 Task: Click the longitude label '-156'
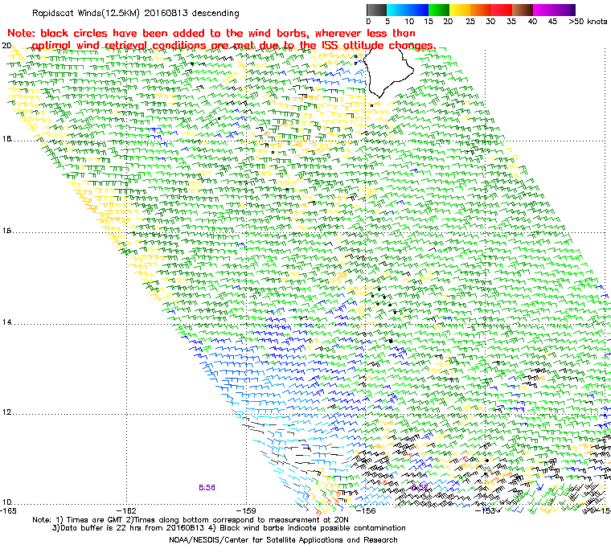(366, 511)
